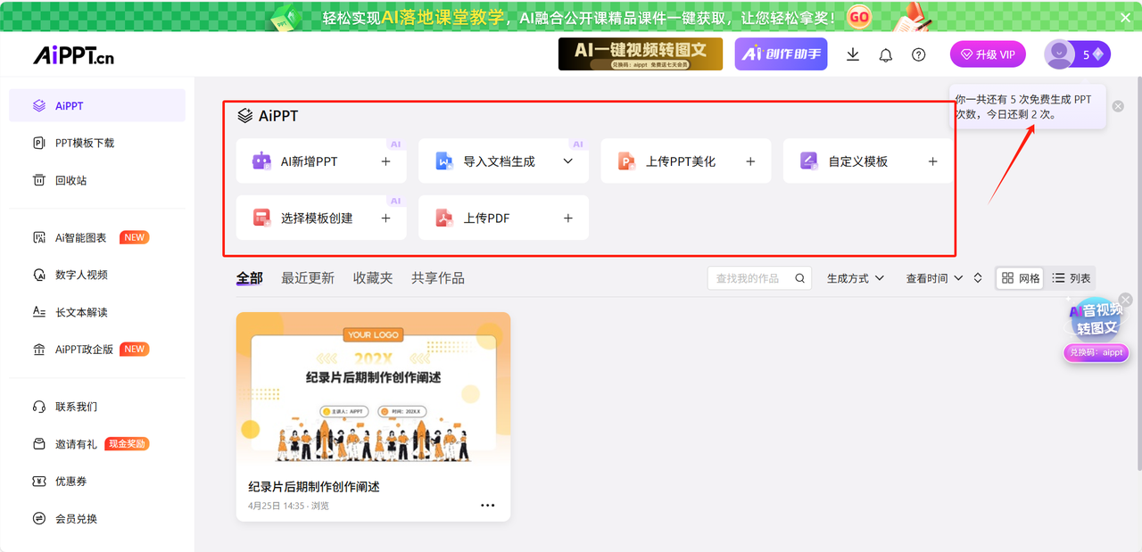Switch to 列表 list view
This screenshot has width=1142, height=552.
pyautogui.click(x=1071, y=278)
